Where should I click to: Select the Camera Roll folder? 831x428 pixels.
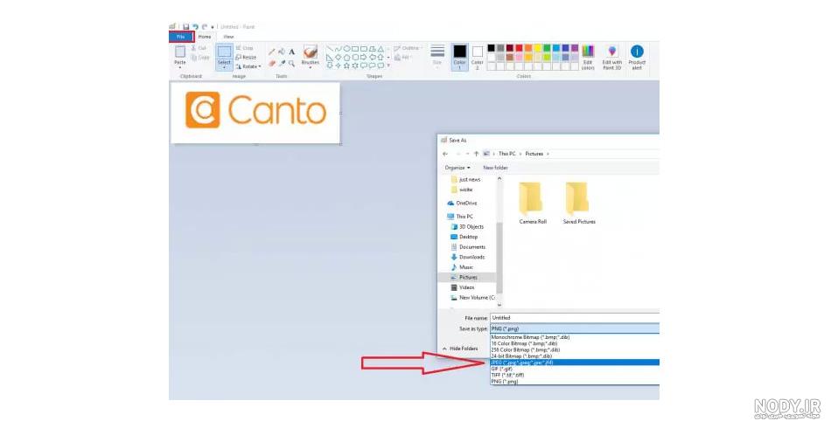pos(532,204)
